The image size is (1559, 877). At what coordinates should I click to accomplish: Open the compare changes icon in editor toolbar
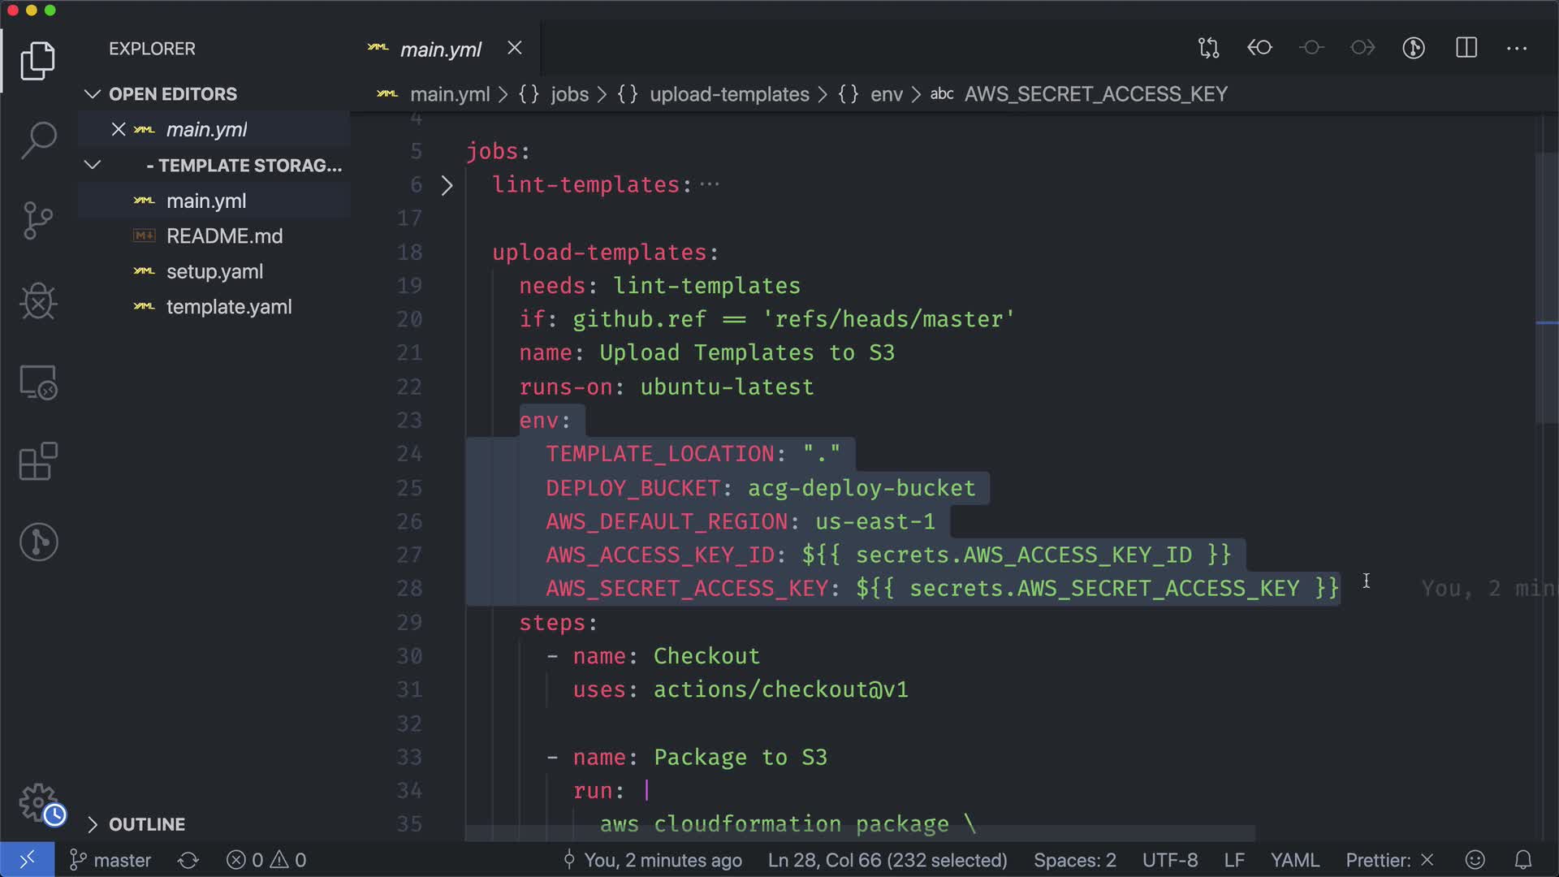tap(1208, 48)
